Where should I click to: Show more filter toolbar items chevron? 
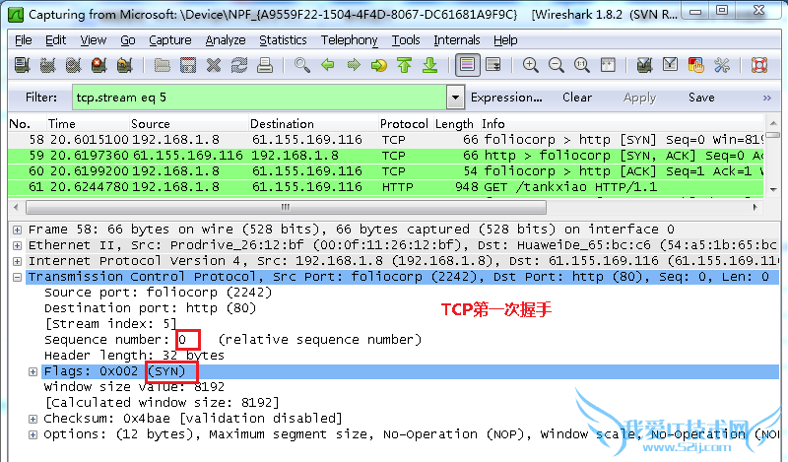pos(767,98)
